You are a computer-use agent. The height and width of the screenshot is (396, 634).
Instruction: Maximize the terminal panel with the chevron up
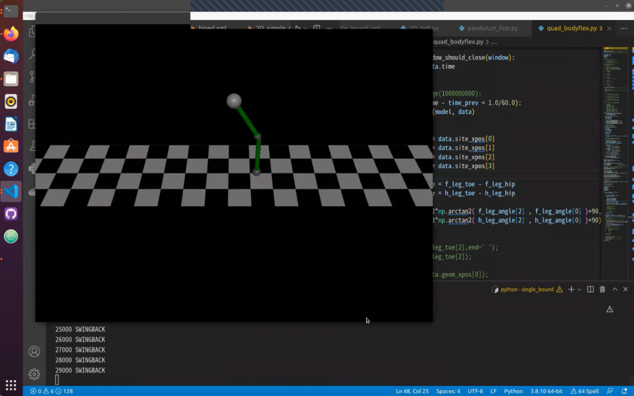(x=615, y=289)
